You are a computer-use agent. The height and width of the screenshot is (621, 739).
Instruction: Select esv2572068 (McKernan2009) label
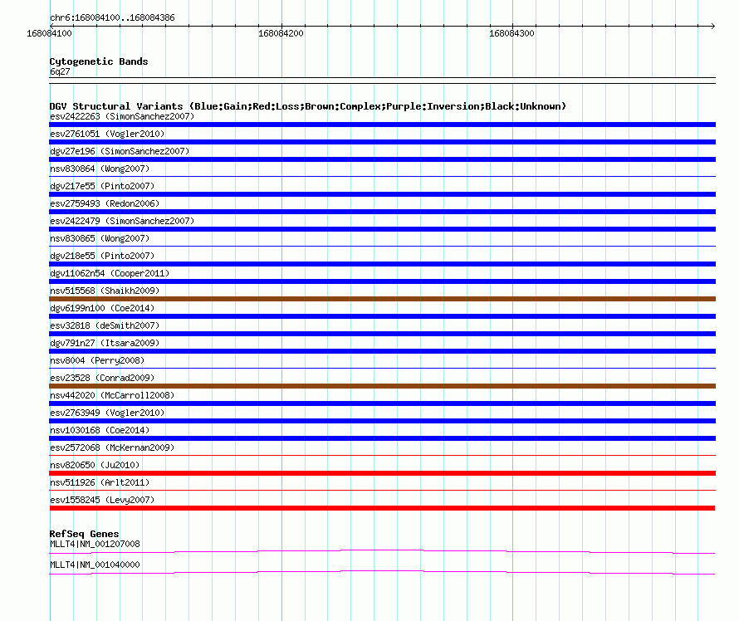click(112, 447)
